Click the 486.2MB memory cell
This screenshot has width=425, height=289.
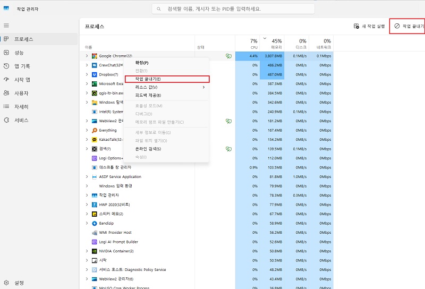tap(272, 65)
